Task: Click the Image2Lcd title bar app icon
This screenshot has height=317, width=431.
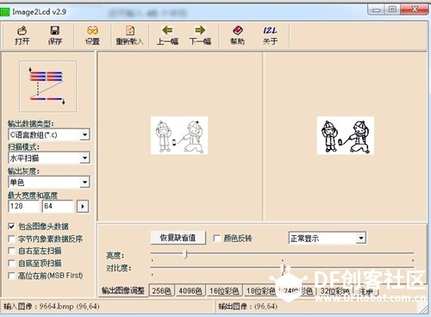Action: point(4,12)
